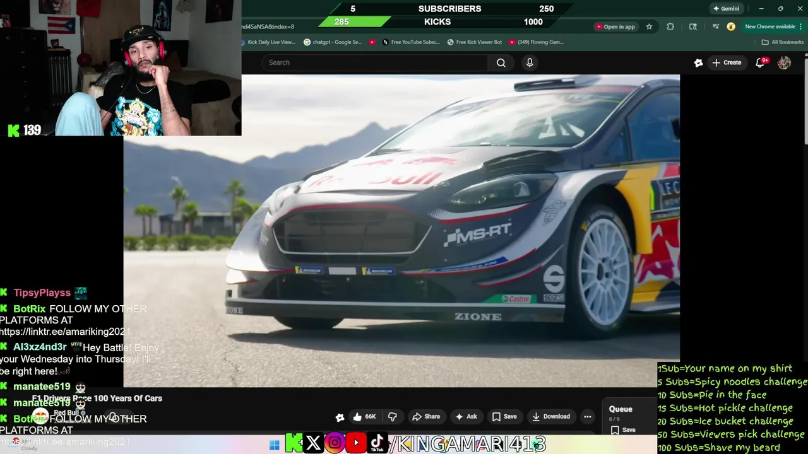The image size is (808, 454).
Task: Click the Open in app button
Action: tap(615, 26)
